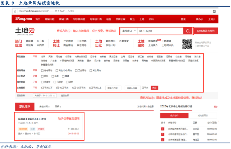Open 品牌公寓 in the nav bar
This screenshot has width=231, height=149.
click(x=120, y=19)
